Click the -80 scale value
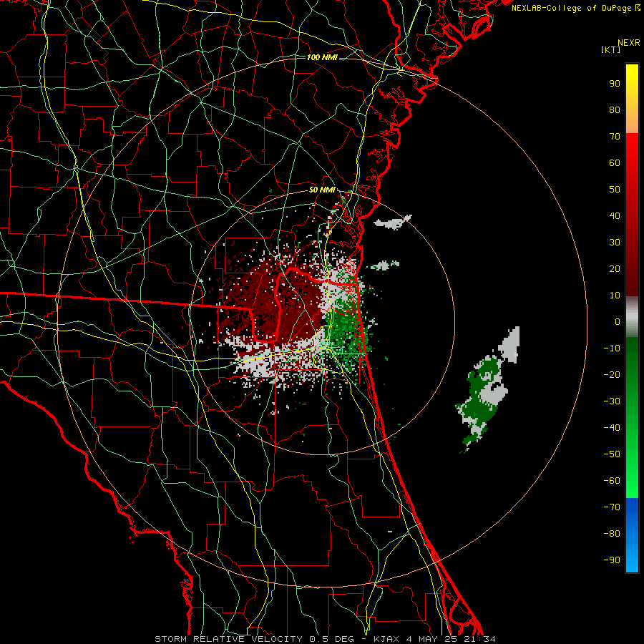The image size is (644, 644). [612, 534]
